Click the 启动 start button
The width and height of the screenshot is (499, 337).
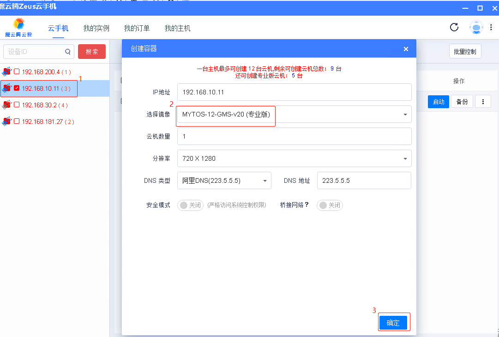(438, 101)
